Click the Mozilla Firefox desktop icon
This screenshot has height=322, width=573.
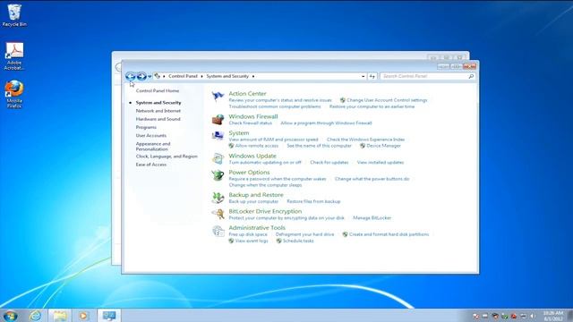coord(14,94)
